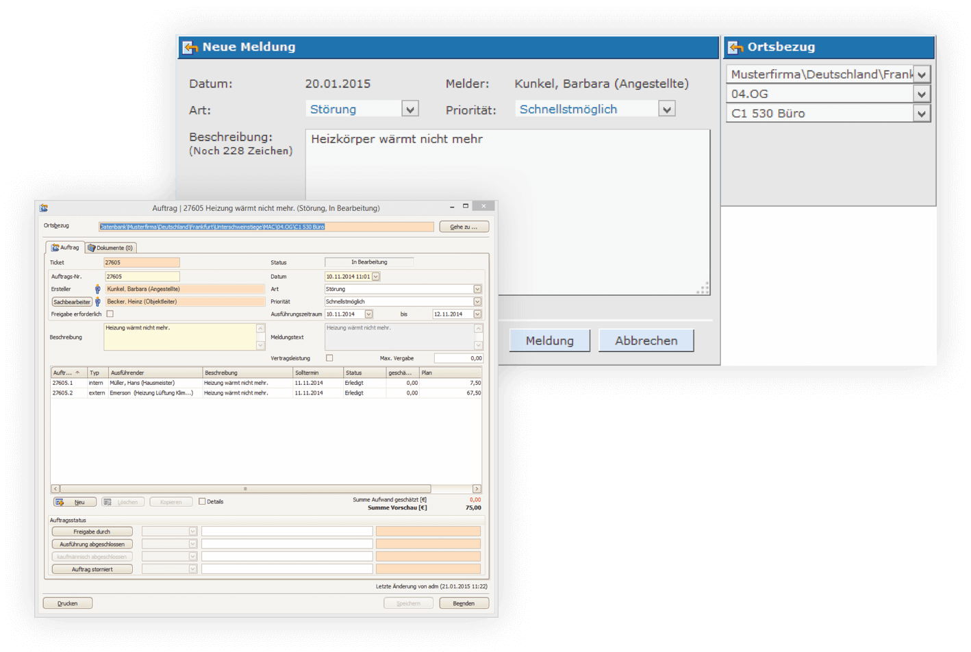Click the back arrow icon in Neue Meldung header
971x652 pixels.
190,47
